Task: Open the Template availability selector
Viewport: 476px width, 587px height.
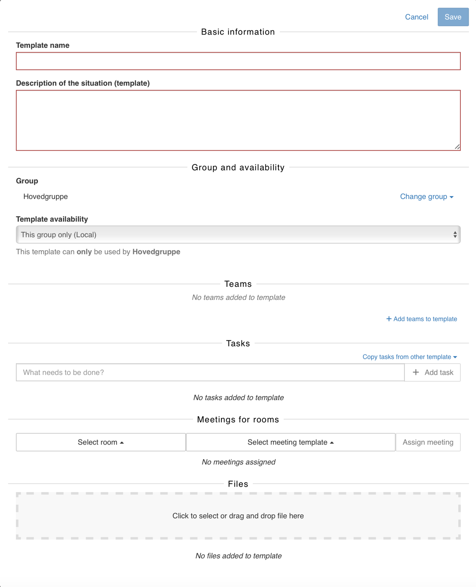Action: click(238, 234)
